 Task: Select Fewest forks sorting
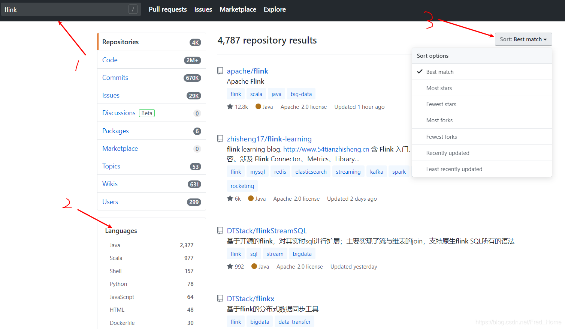tap(442, 137)
